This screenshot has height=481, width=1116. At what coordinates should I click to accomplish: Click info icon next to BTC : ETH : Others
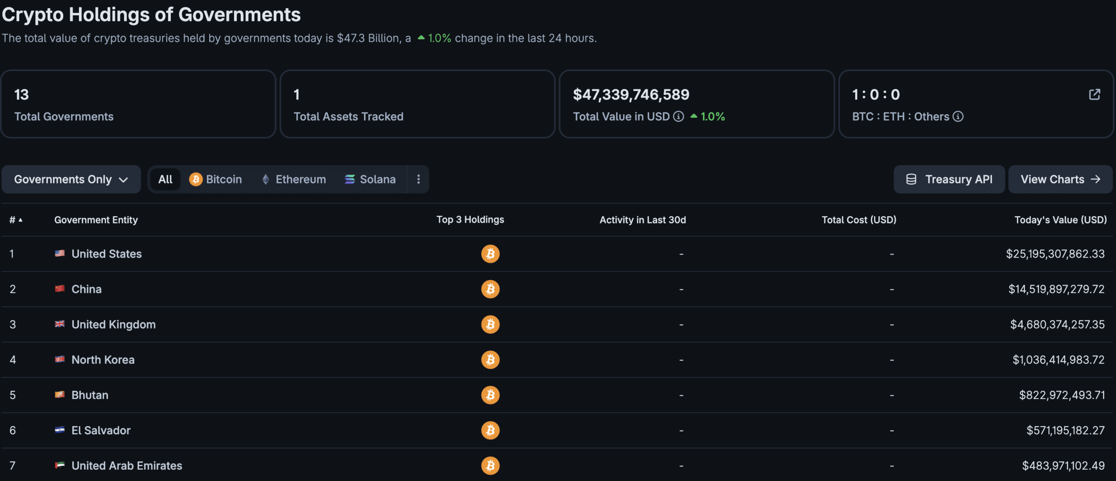tap(958, 116)
